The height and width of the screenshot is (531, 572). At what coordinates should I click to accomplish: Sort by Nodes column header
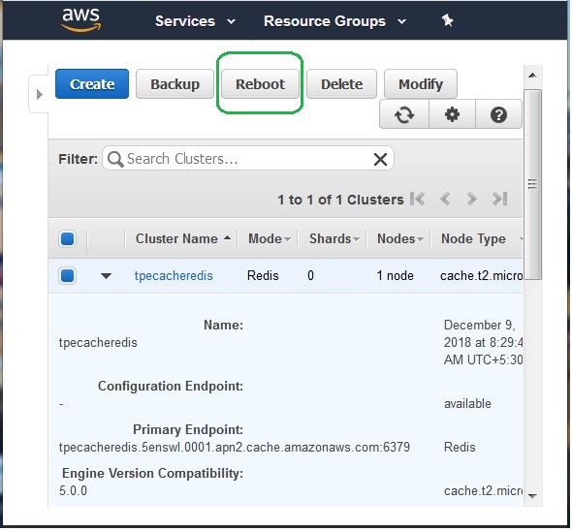pyautogui.click(x=400, y=239)
